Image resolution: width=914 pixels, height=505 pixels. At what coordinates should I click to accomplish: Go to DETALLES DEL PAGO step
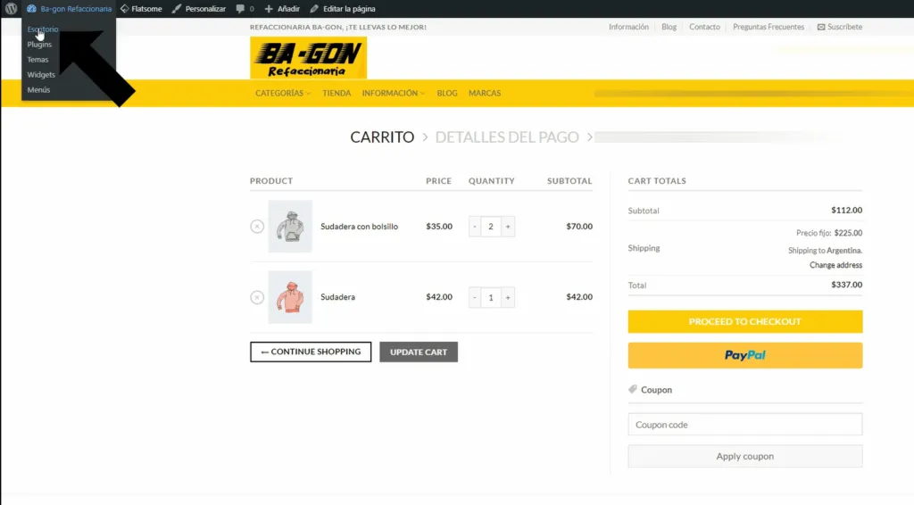coord(507,137)
